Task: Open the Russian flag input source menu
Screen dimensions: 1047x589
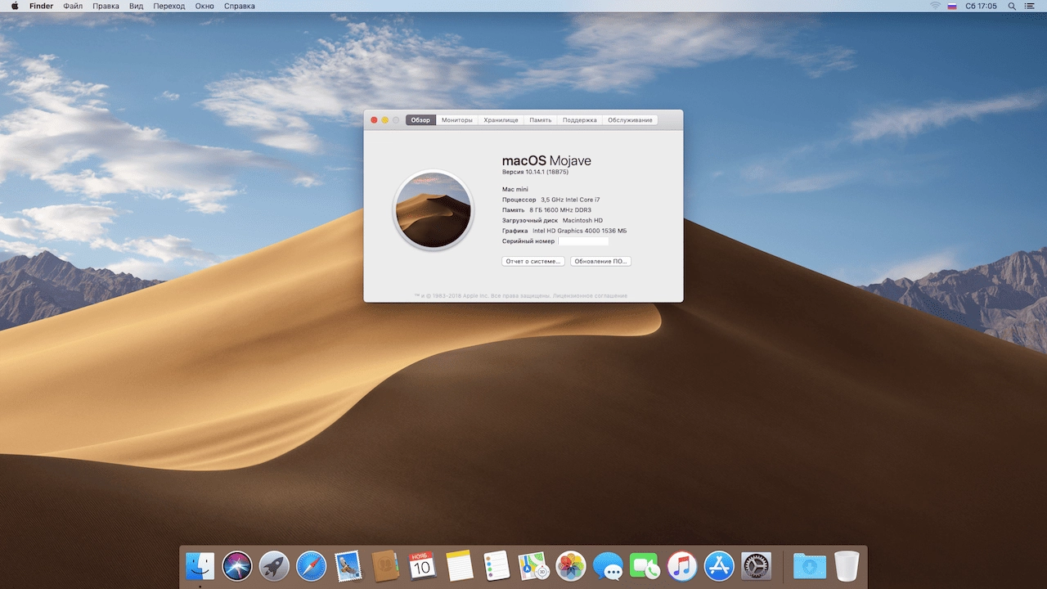Action: coord(952,6)
